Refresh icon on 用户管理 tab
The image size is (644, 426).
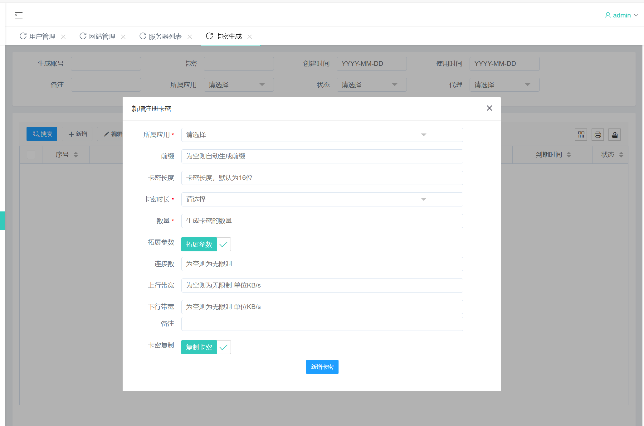pyautogui.click(x=23, y=36)
